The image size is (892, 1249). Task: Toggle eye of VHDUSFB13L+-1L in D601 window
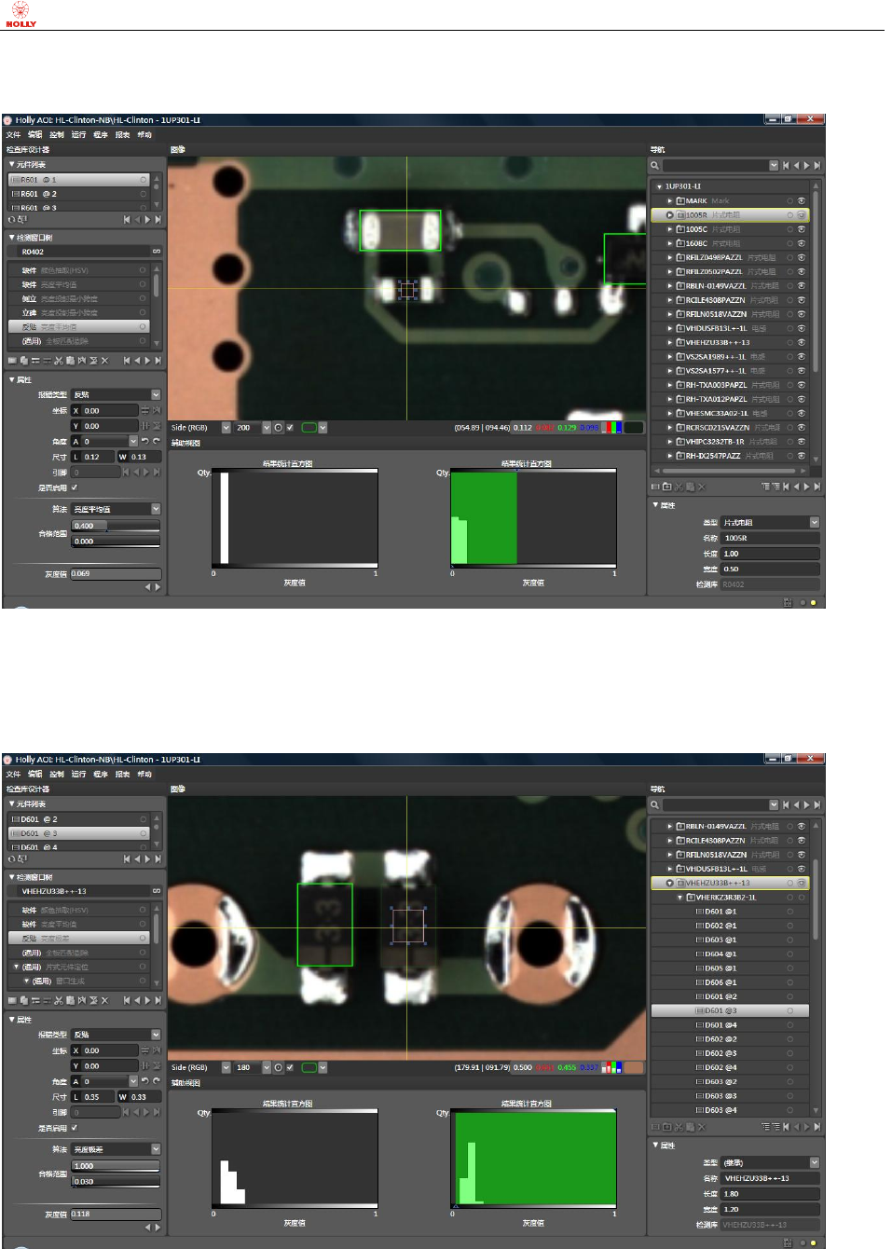[x=802, y=869]
